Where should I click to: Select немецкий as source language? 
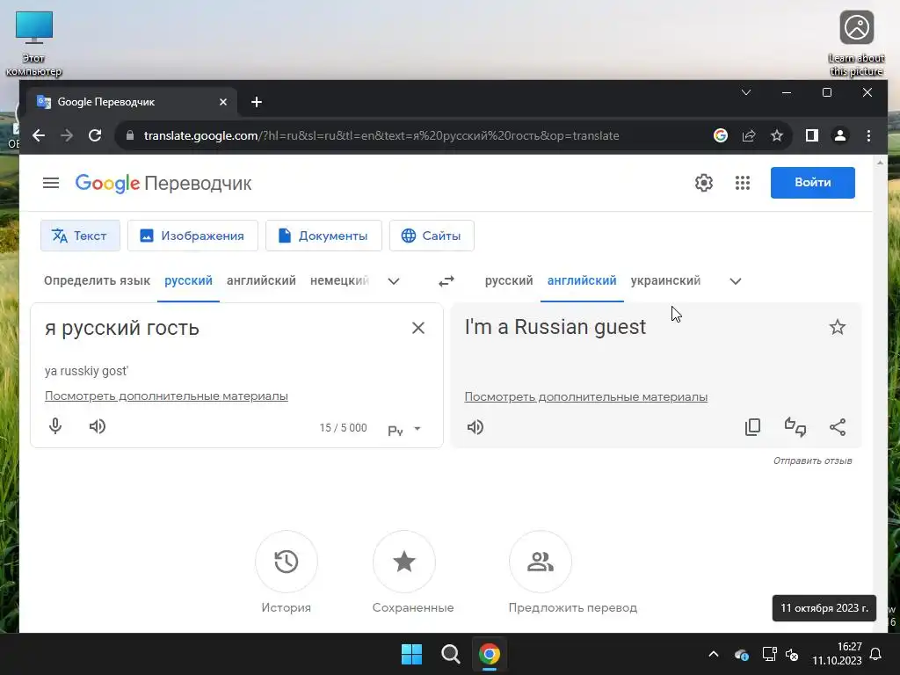pyautogui.click(x=339, y=280)
